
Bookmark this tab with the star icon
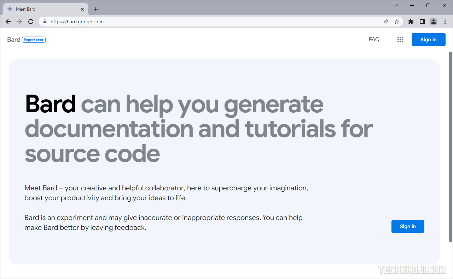pos(397,22)
